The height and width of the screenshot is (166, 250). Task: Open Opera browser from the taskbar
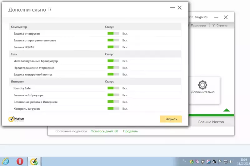(20, 161)
